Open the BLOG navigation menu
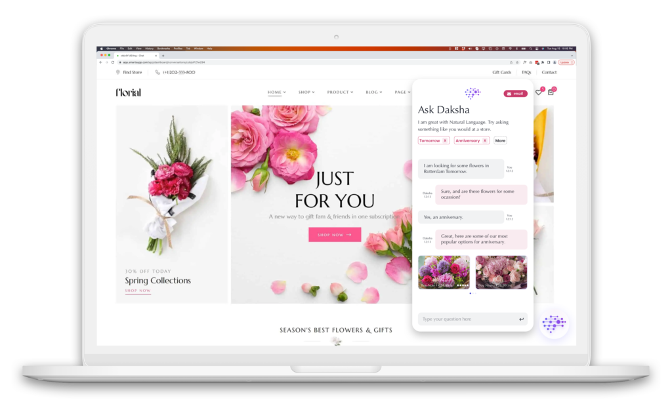The image size is (672, 406). coord(374,92)
